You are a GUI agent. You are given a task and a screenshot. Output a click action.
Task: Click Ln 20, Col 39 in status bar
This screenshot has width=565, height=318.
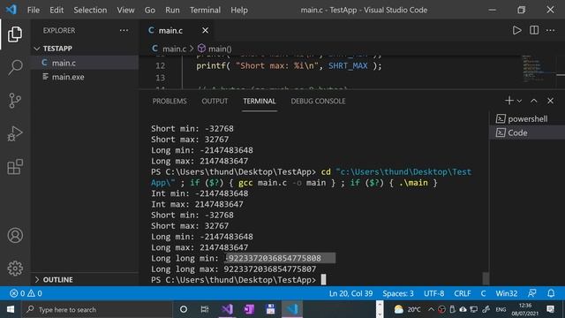pyautogui.click(x=350, y=293)
